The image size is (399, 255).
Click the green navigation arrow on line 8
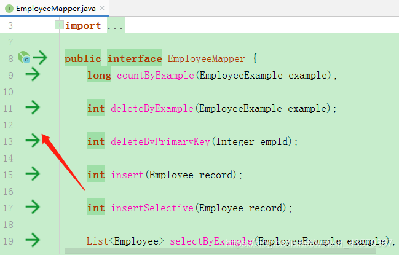40,58
